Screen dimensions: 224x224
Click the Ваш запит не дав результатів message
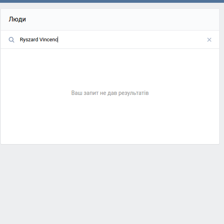pos(110,93)
